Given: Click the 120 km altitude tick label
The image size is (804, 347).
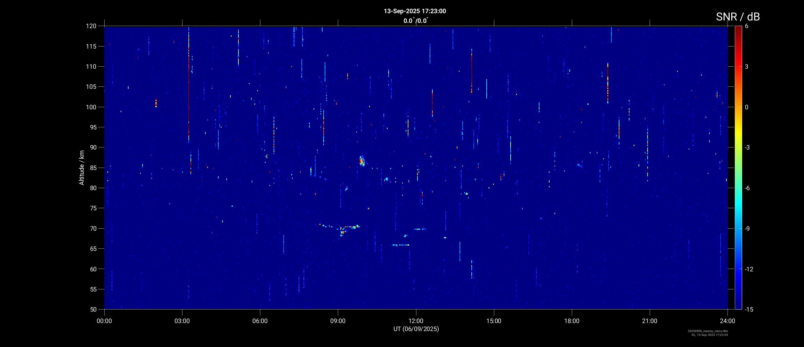Looking at the screenshot, I should (91, 26).
